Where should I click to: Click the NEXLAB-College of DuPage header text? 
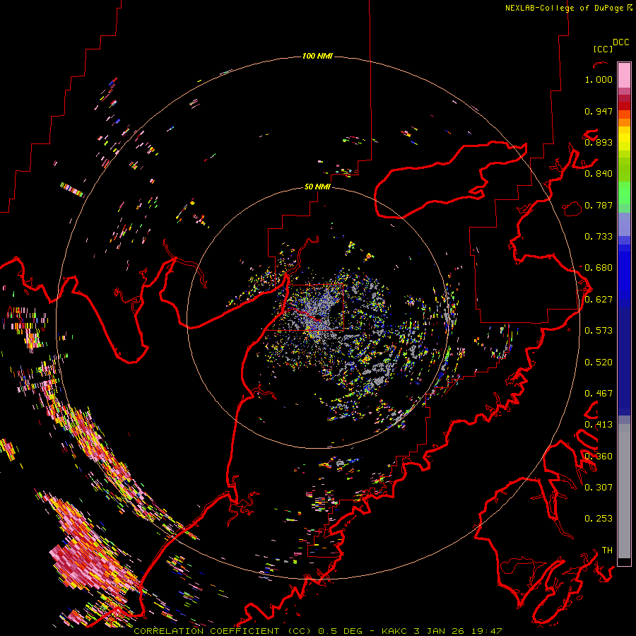click(565, 8)
